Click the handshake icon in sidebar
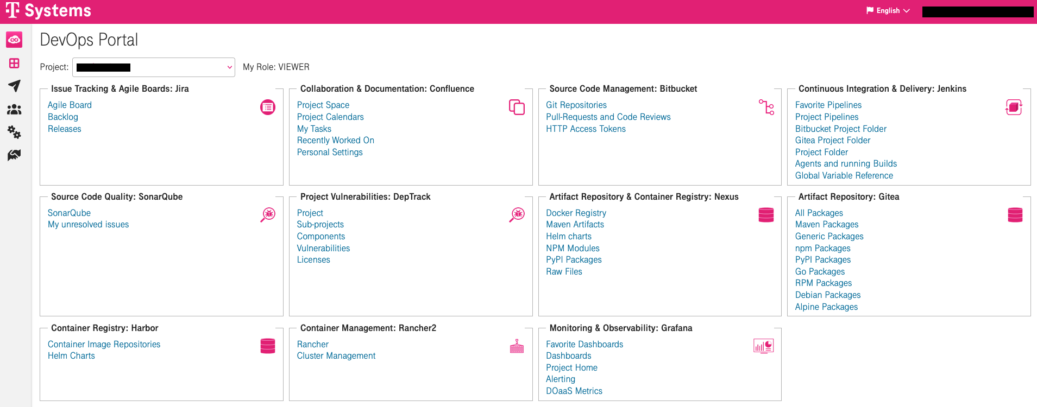 coord(14,155)
